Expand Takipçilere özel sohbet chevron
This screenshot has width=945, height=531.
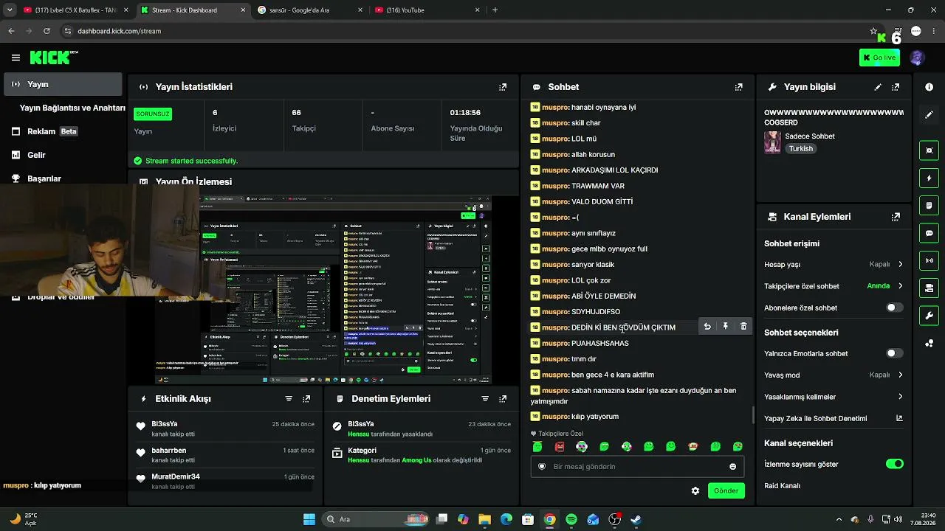900,286
